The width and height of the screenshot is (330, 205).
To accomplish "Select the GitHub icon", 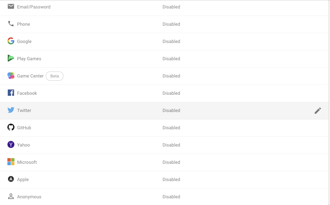I will point(11,128).
